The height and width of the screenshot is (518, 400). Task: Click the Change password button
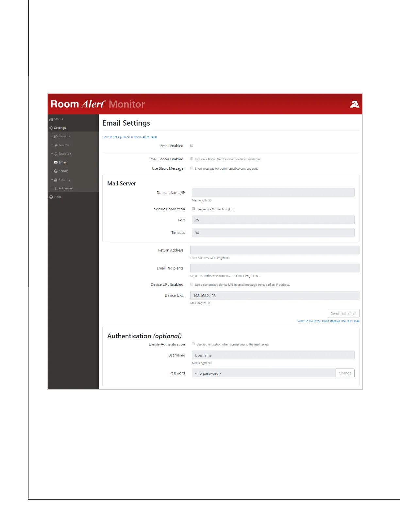point(345,373)
